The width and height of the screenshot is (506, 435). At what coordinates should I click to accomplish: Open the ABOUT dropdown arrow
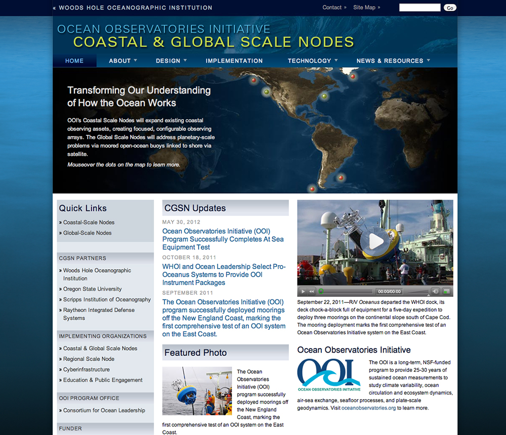tap(136, 60)
